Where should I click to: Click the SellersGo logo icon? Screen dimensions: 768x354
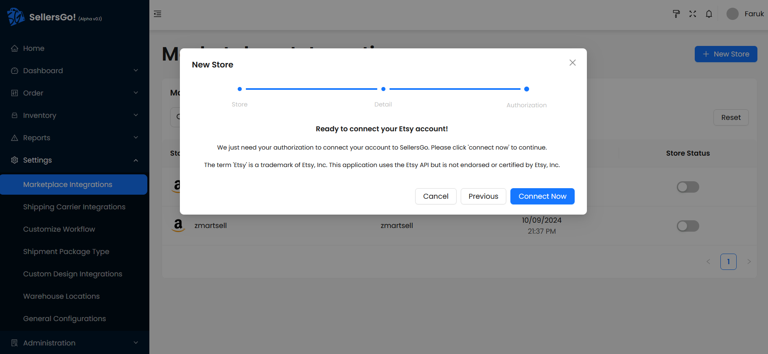pos(16,17)
